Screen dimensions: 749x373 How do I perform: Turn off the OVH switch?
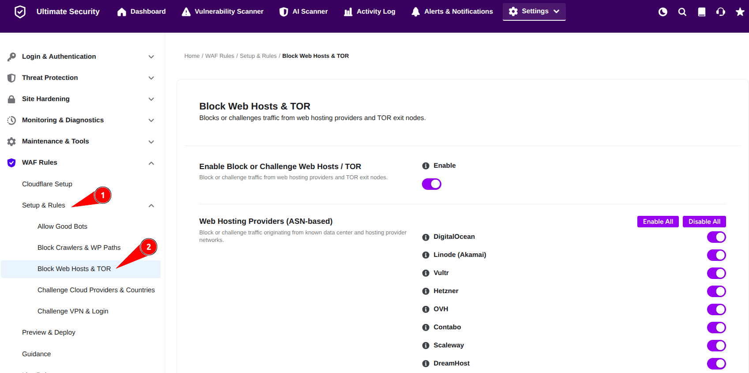click(716, 309)
